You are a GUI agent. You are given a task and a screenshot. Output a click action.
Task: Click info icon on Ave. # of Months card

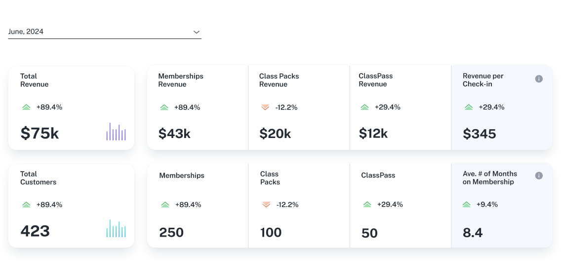coord(539,175)
